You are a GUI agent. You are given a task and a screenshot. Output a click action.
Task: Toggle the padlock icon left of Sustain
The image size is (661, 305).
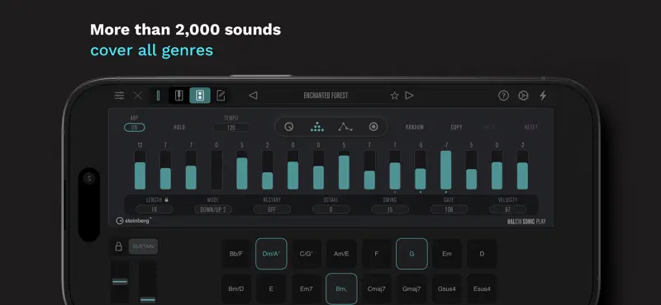(x=119, y=246)
